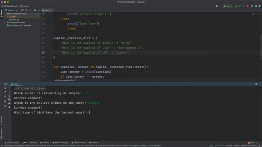Expand the venv folder
262x147 pixels.
pos(7,17)
